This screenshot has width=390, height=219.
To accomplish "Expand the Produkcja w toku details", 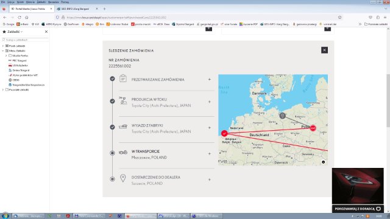I will click(x=210, y=102).
